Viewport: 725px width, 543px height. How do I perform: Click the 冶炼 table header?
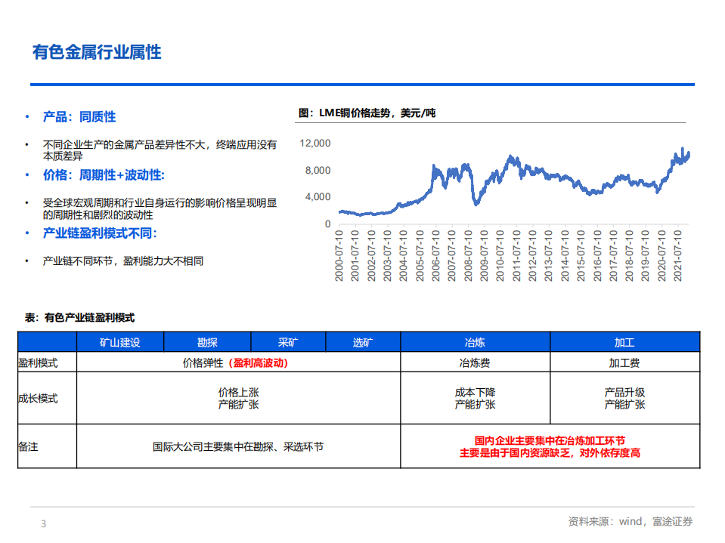coord(473,341)
